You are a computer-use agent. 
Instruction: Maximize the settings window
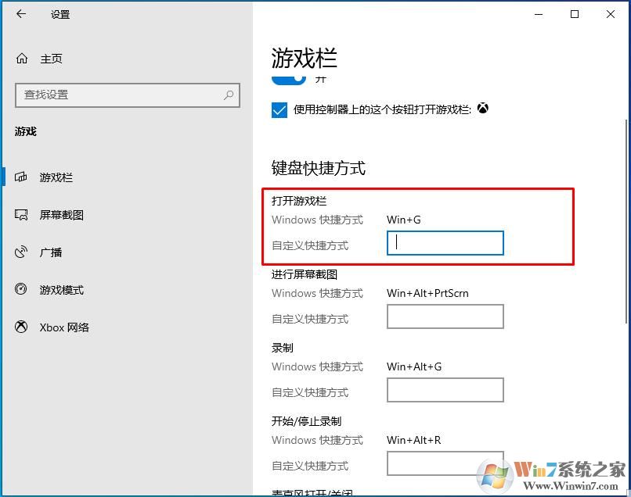tap(575, 15)
